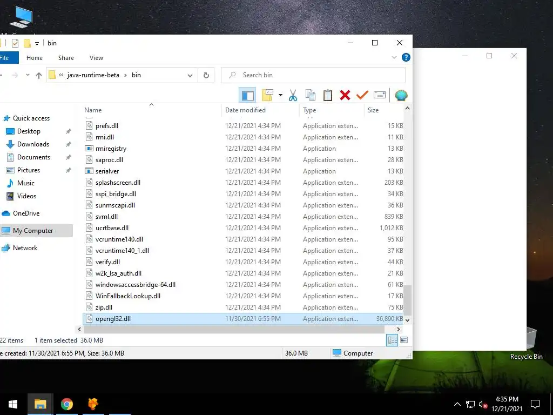Viewport: 553px width, 415px height.
Task: Click horizontal scrollbar left arrow
Action: coord(80,330)
